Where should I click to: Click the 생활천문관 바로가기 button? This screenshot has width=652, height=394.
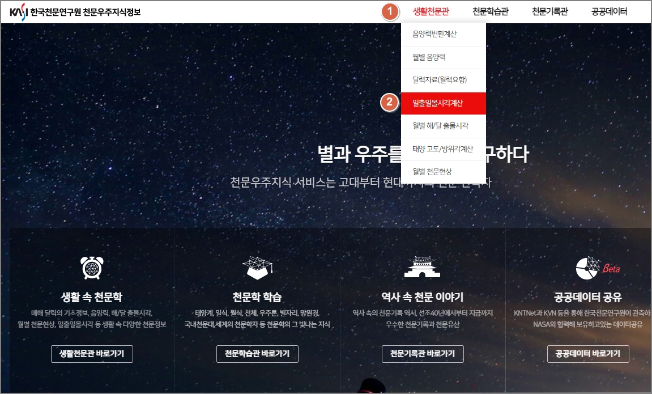[x=92, y=354]
